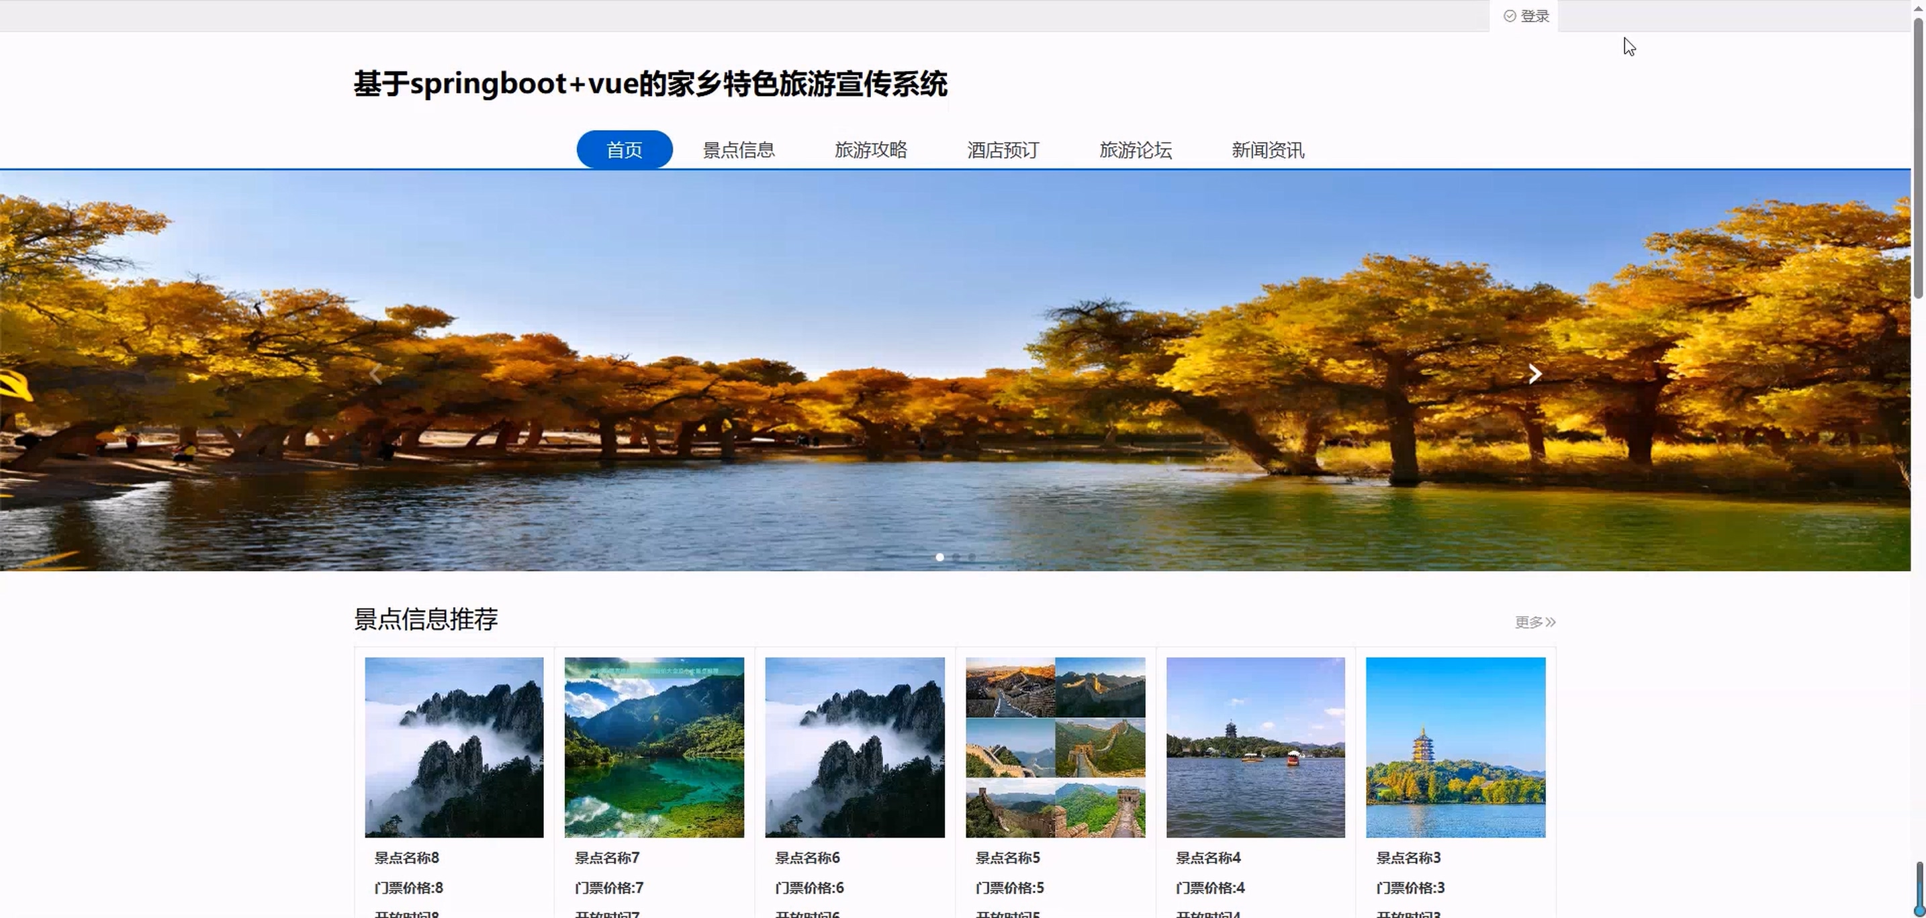The image size is (1926, 918).
Task: Open thumbnail of 景点名称7 green lake
Action: pyautogui.click(x=654, y=747)
